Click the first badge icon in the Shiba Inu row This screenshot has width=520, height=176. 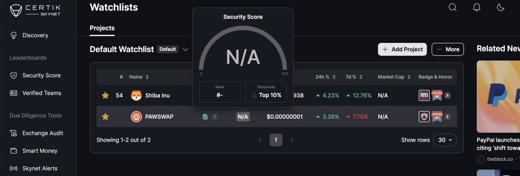click(424, 95)
